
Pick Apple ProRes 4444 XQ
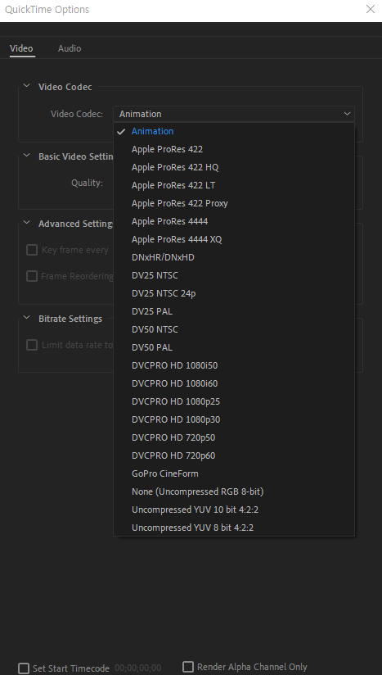(x=234, y=239)
